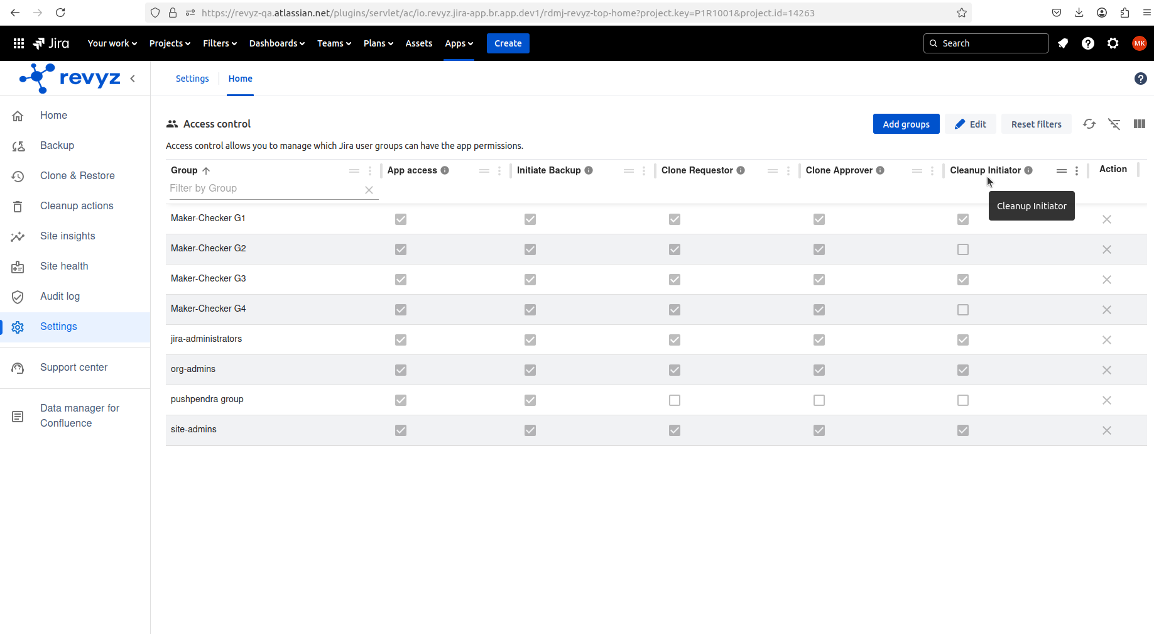Click the clear filters icon beside Reset filters

click(1114, 124)
